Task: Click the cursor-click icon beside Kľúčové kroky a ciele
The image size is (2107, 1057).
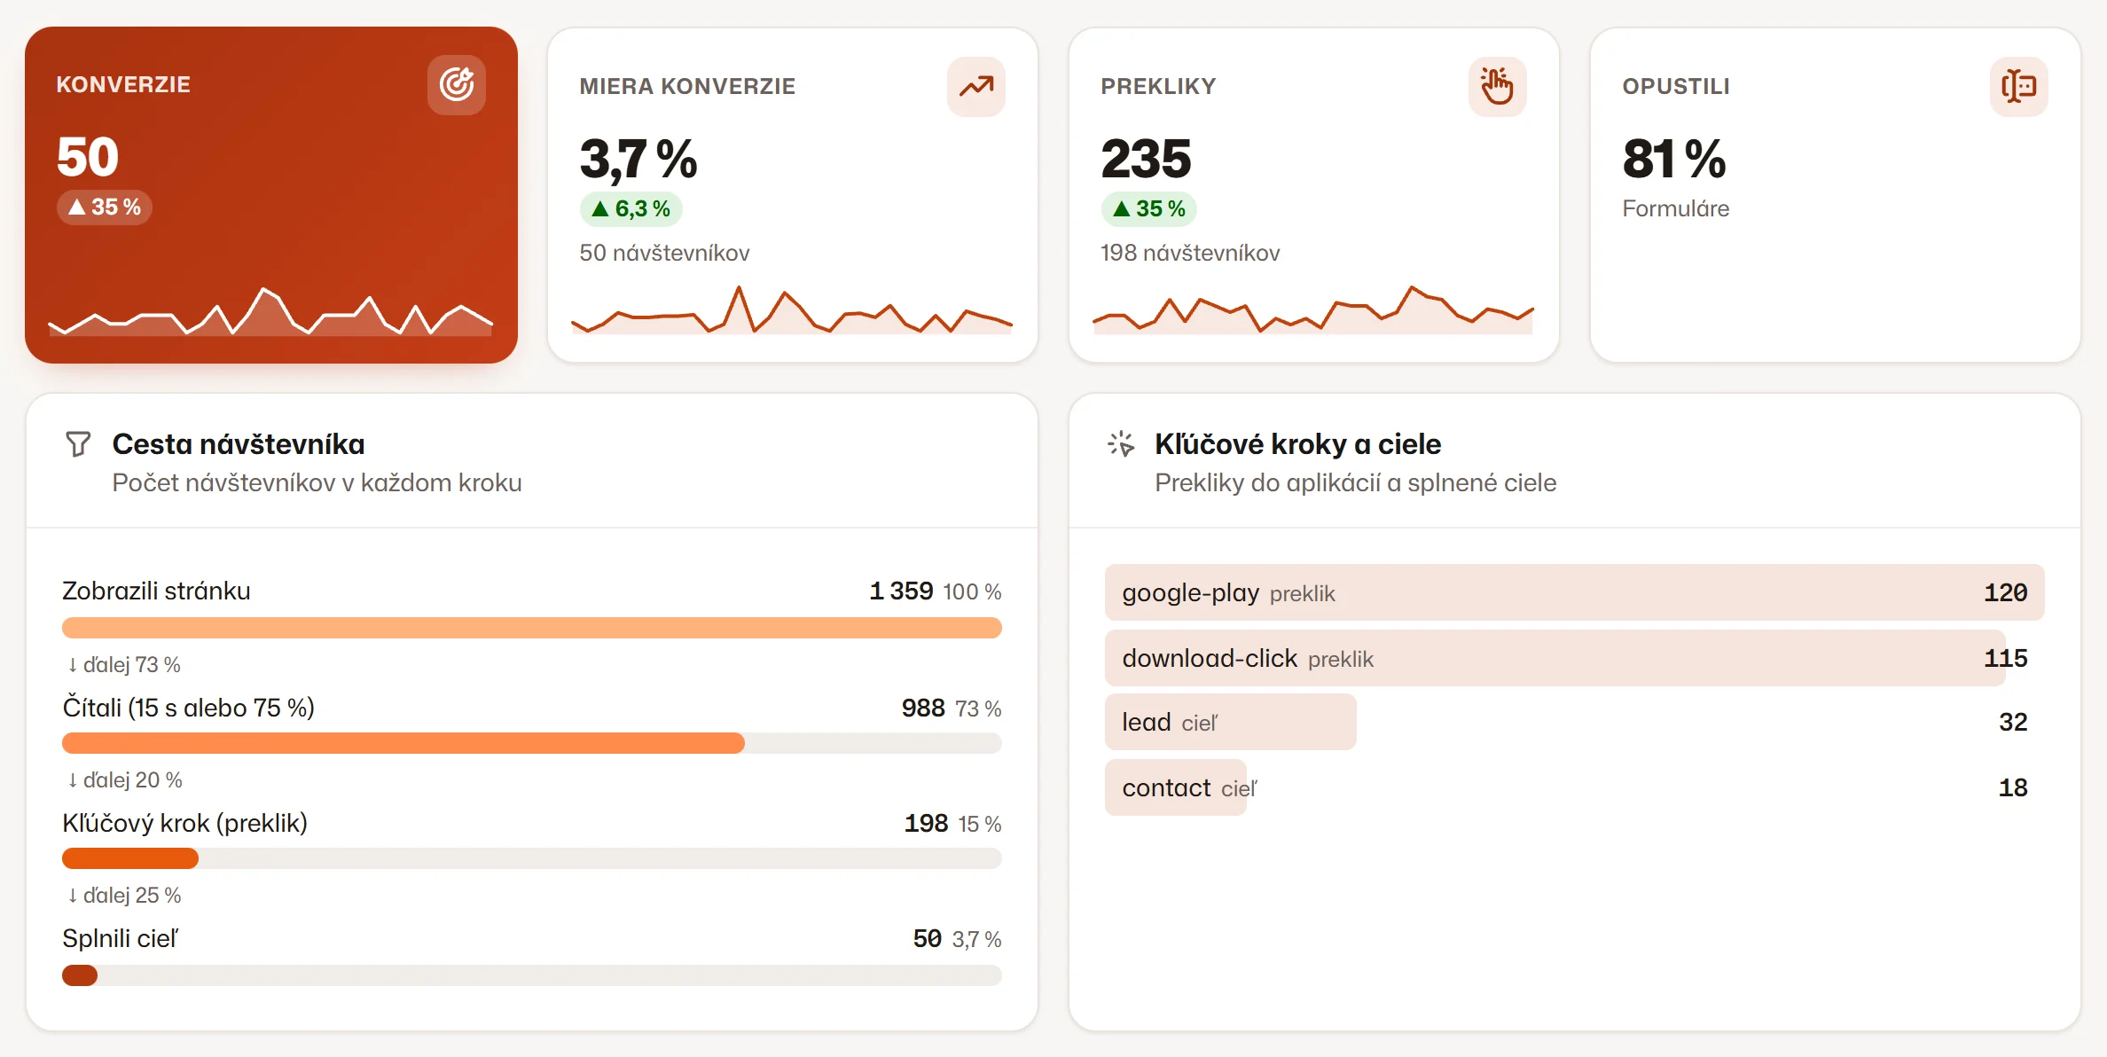Action: tap(1121, 444)
